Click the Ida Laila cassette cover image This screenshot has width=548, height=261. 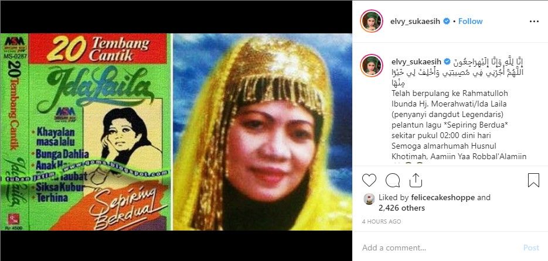[85, 132]
